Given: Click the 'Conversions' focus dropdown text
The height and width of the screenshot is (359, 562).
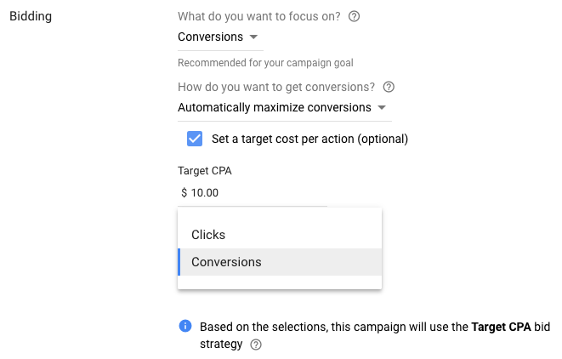Looking at the screenshot, I should (210, 37).
